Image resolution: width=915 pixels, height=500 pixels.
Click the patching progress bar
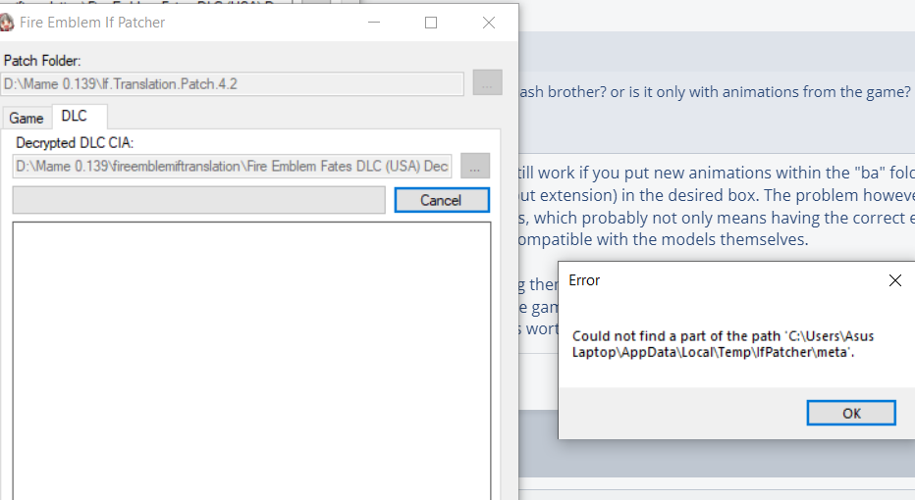(199, 200)
